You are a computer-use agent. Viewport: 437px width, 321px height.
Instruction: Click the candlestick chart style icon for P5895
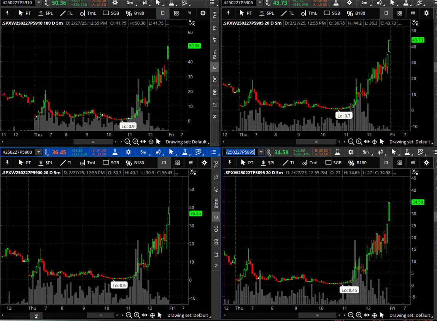tap(381, 152)
